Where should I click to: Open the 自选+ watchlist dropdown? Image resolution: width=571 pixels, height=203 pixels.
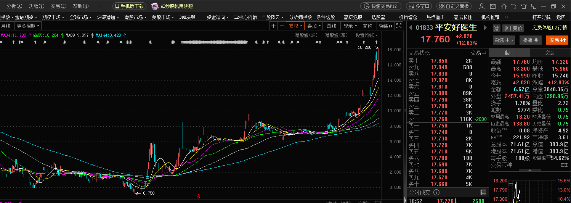pos(504,40)
